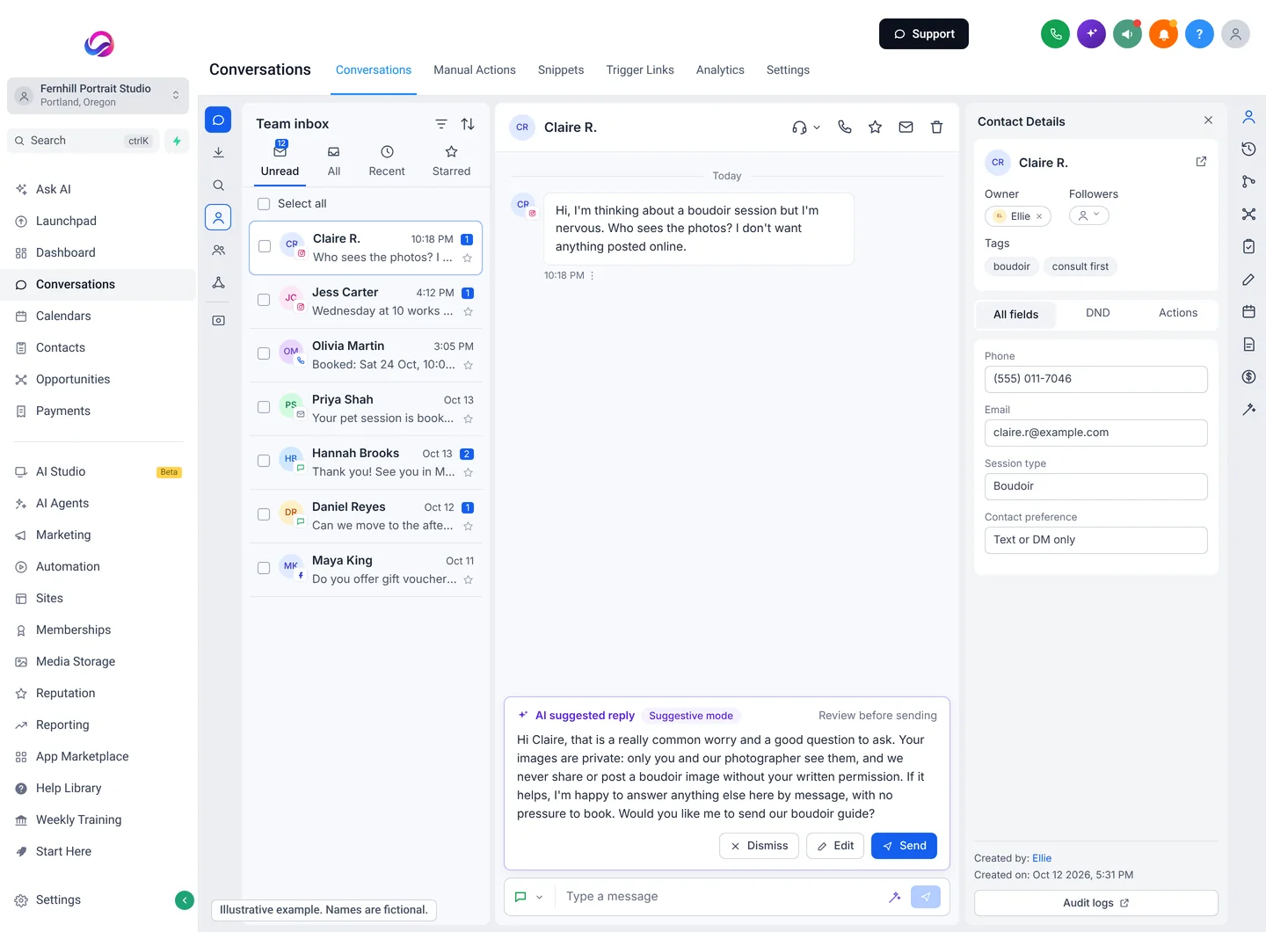The height and width of the screenshot is (932, 1266).
Task: Open the Team inbox filter icon
Action: 441,124
